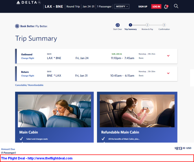This screenshot has height=162, width=194.
Task: Open the Cancelable/ Nonrefundable link
Action: click(29, 85)
